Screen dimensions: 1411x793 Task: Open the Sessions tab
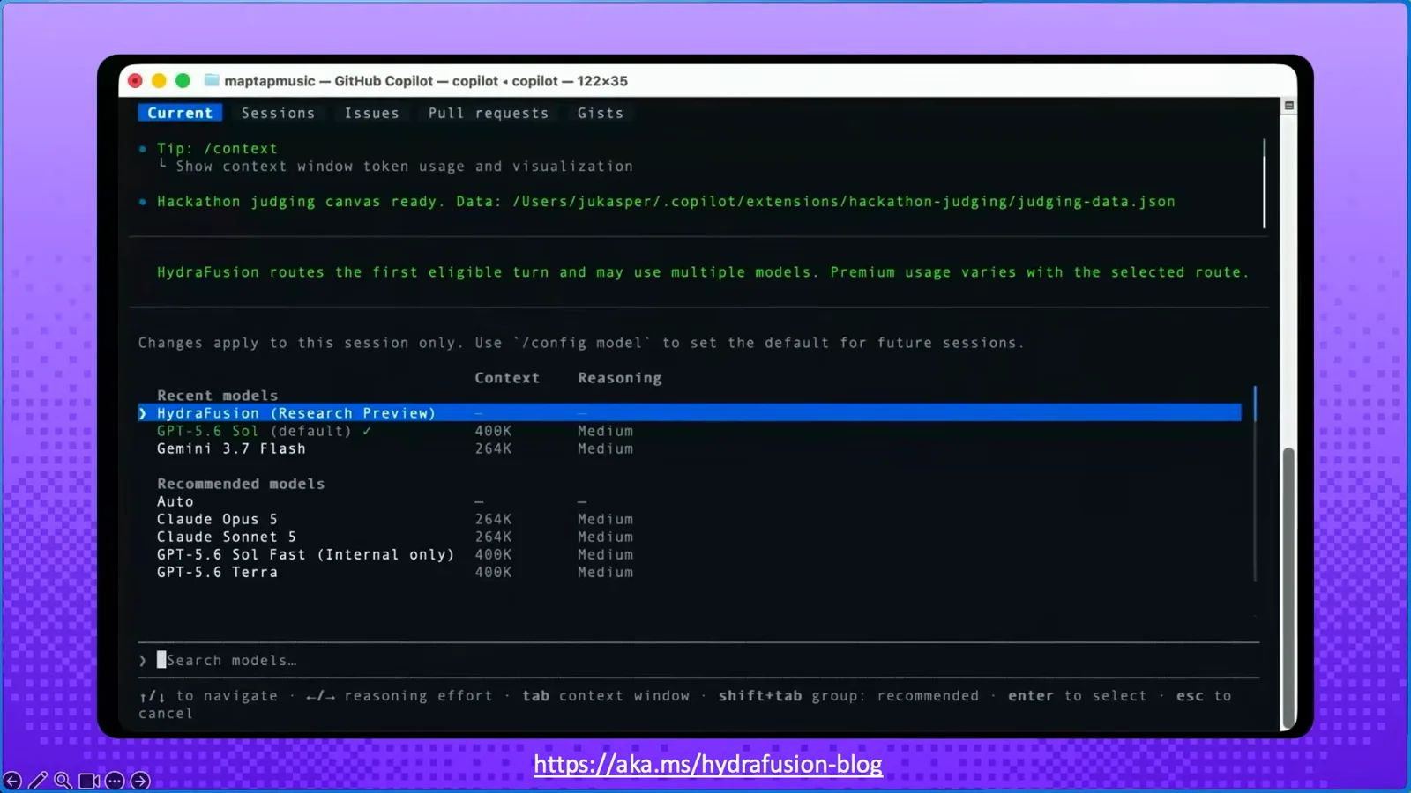(x=278, y=113)
